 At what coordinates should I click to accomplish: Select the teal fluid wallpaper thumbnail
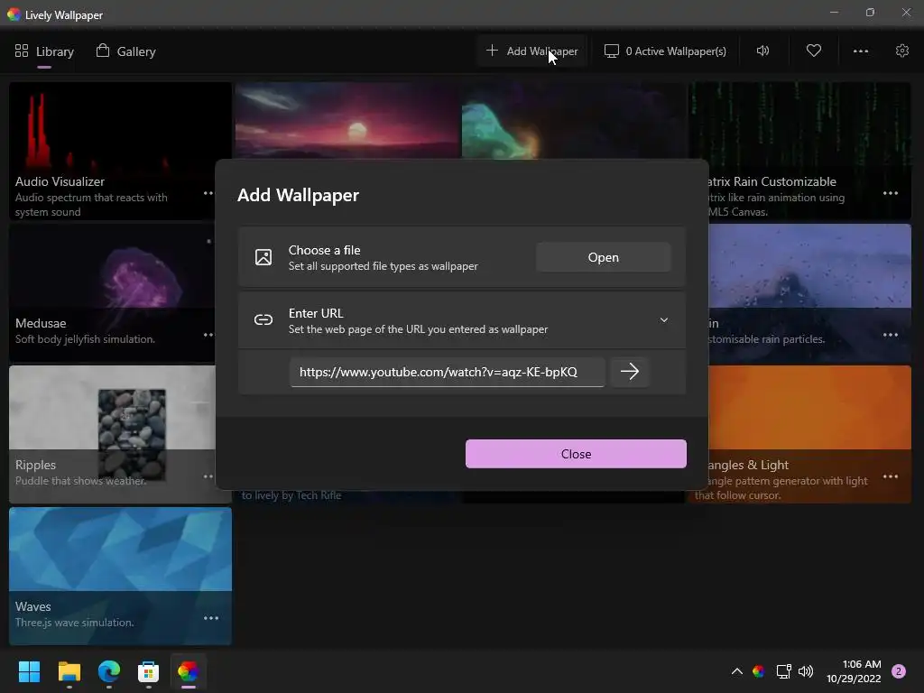[x=575, y=120]
